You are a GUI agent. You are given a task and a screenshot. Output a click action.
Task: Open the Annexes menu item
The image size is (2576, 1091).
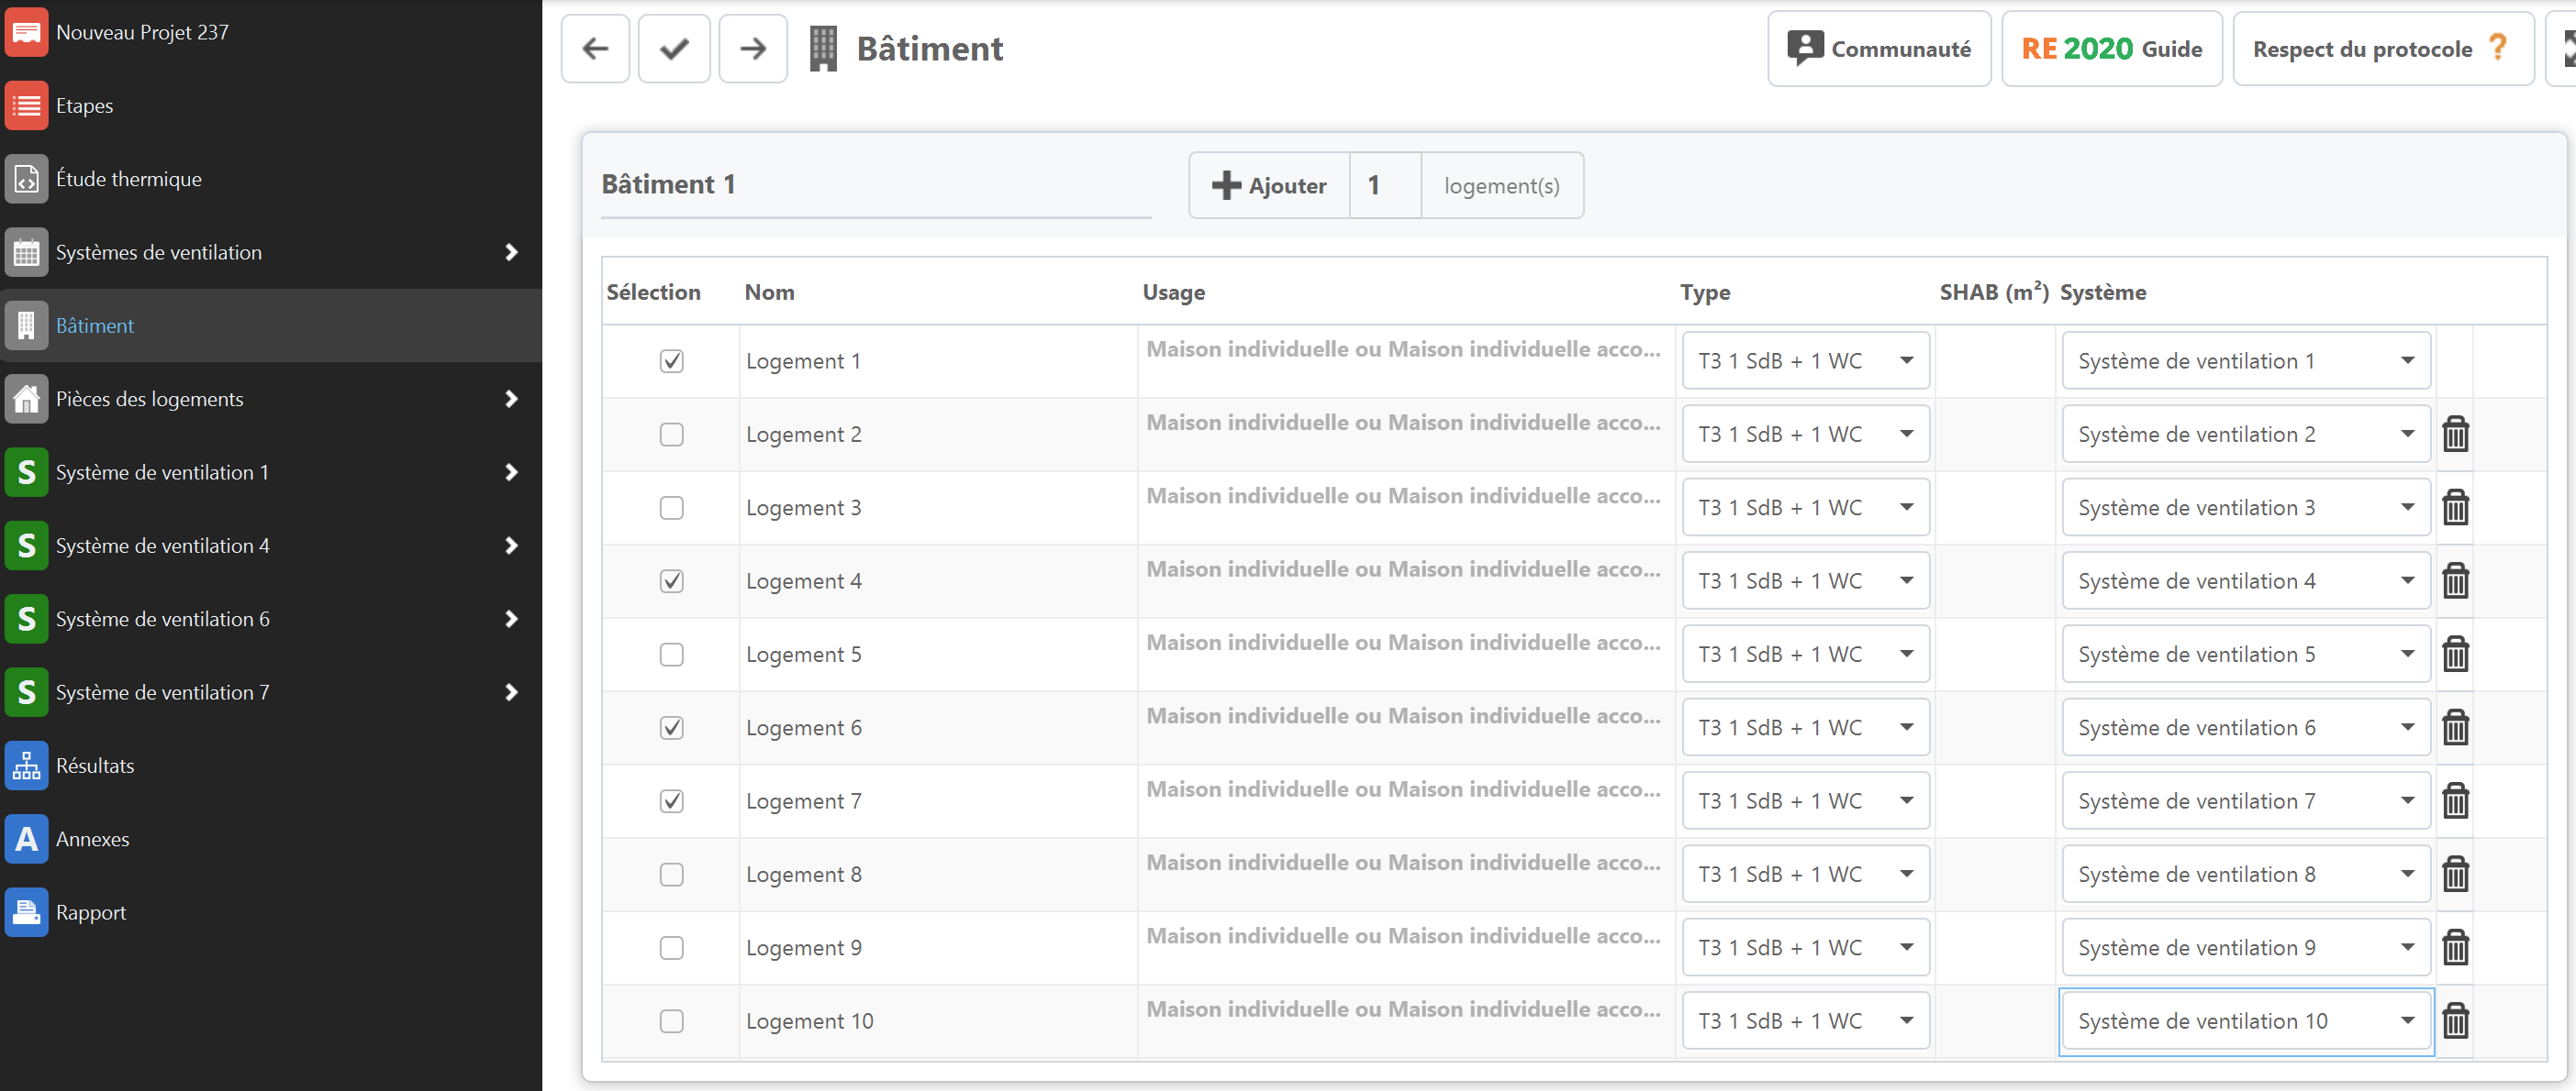pyautogui.click(x=92, y=839)
